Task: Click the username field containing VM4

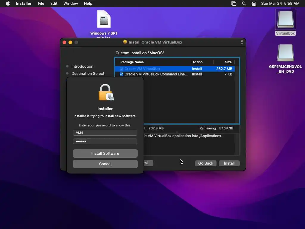Action: click(105, 133)
